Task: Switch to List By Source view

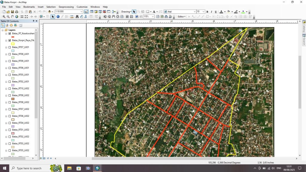Action: [x=7, y=25]
